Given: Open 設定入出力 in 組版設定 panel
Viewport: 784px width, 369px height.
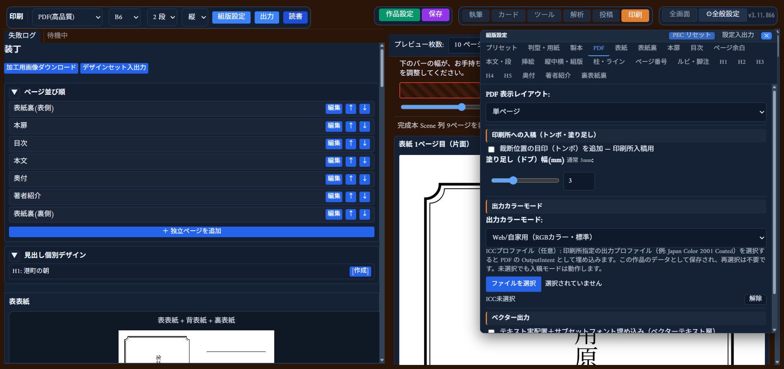Looking at the screenshot, I should 738,35.
